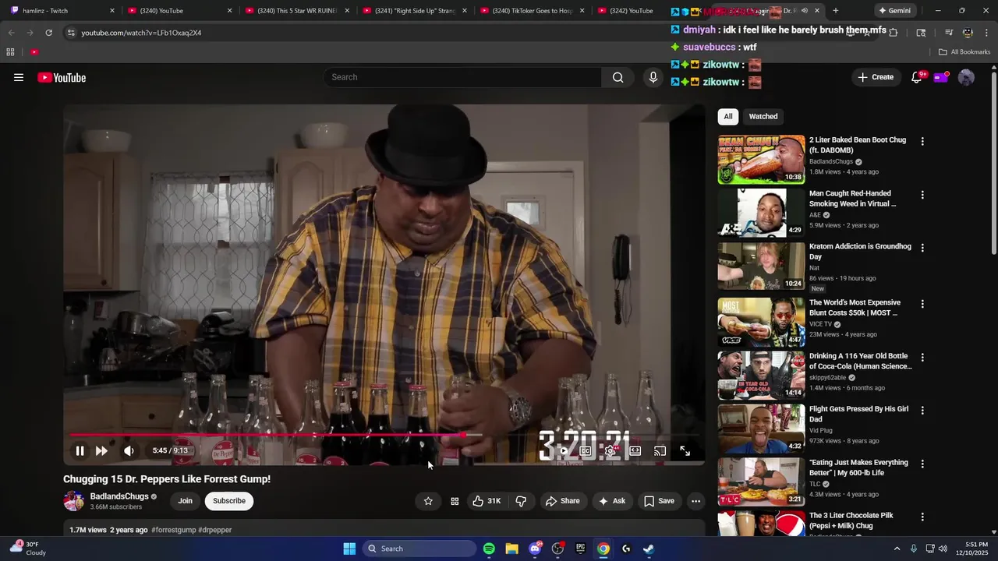Skip to next video in player
The image size is (998, 561).
click(x=101, y=450)
